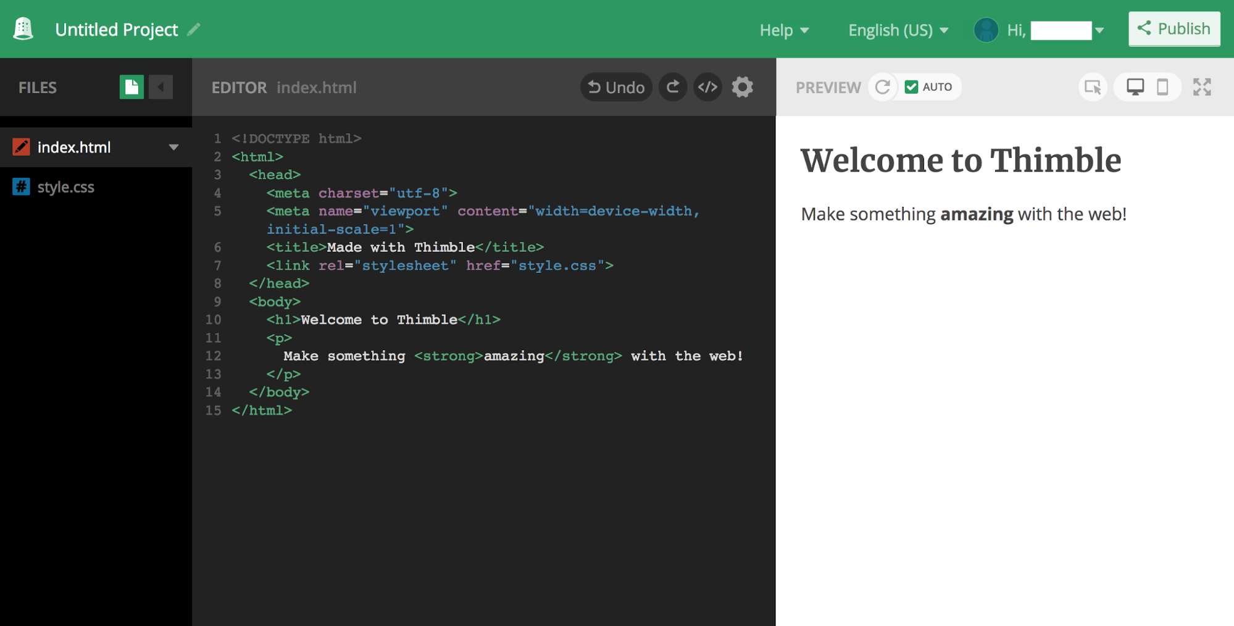Expand the index.html file options chevron

173,147
